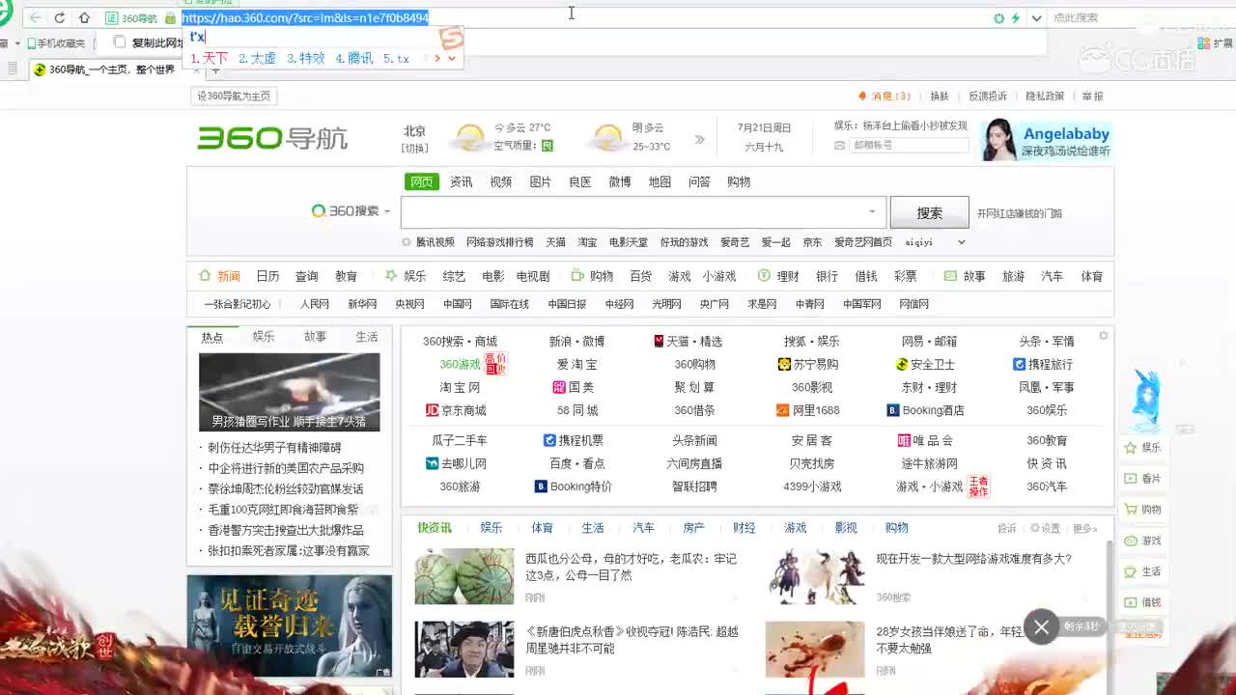Open the watermelon news article thumbnail

point(464,576)
